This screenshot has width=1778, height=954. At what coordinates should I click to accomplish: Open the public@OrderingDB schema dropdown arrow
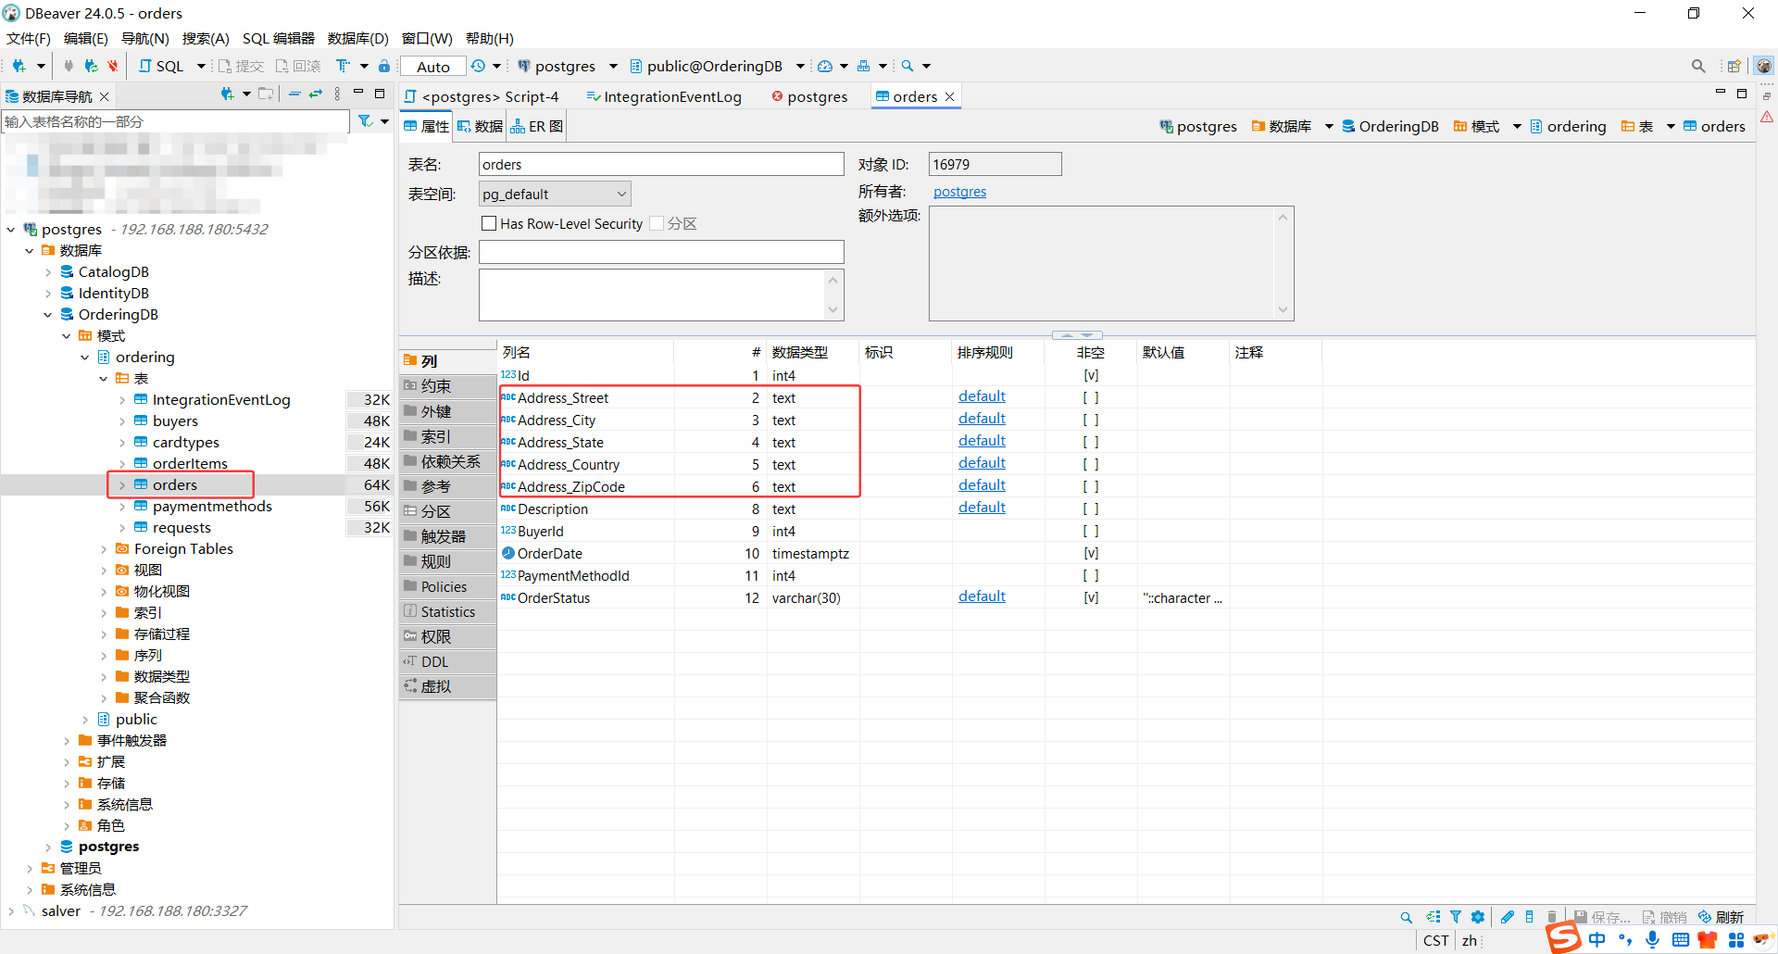pos(800,66)
